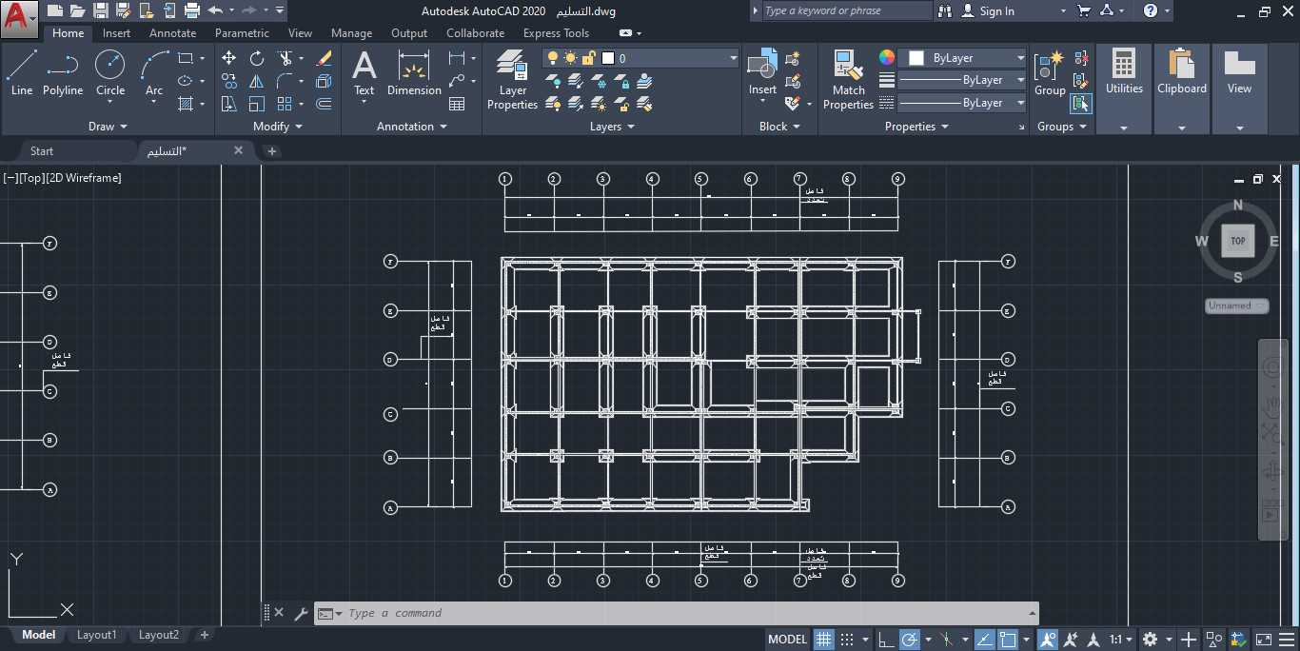This screenshot has height=651, width=1300.
Task: Click the MODEL button in status bar
Action: click(x=787, y=639)
